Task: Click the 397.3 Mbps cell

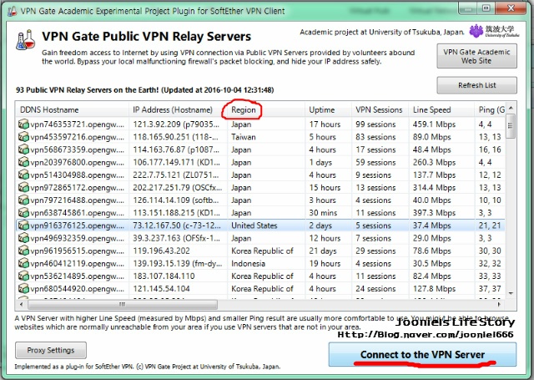Action: tap(434, 212)
